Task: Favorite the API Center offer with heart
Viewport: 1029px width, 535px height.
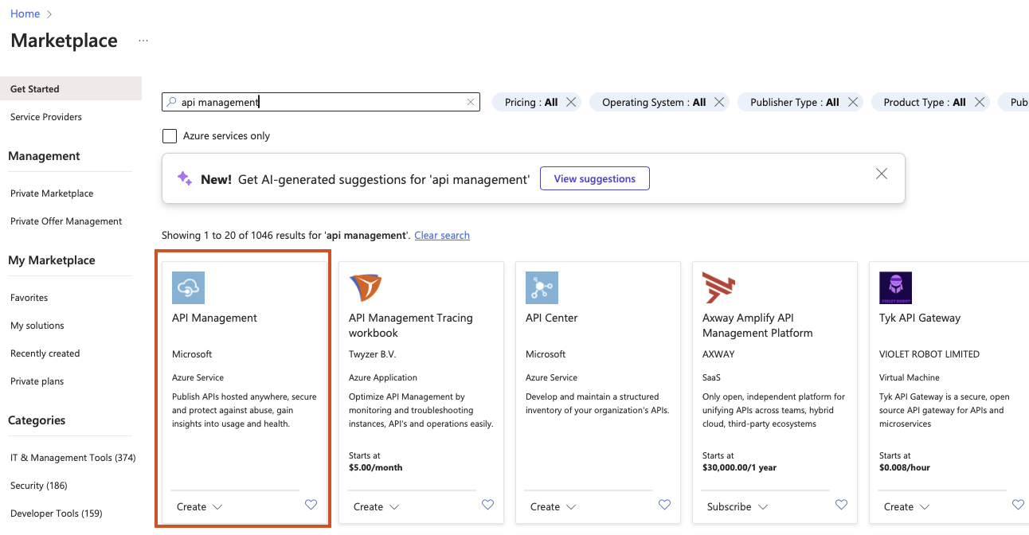Action: (x=665, y=505)
